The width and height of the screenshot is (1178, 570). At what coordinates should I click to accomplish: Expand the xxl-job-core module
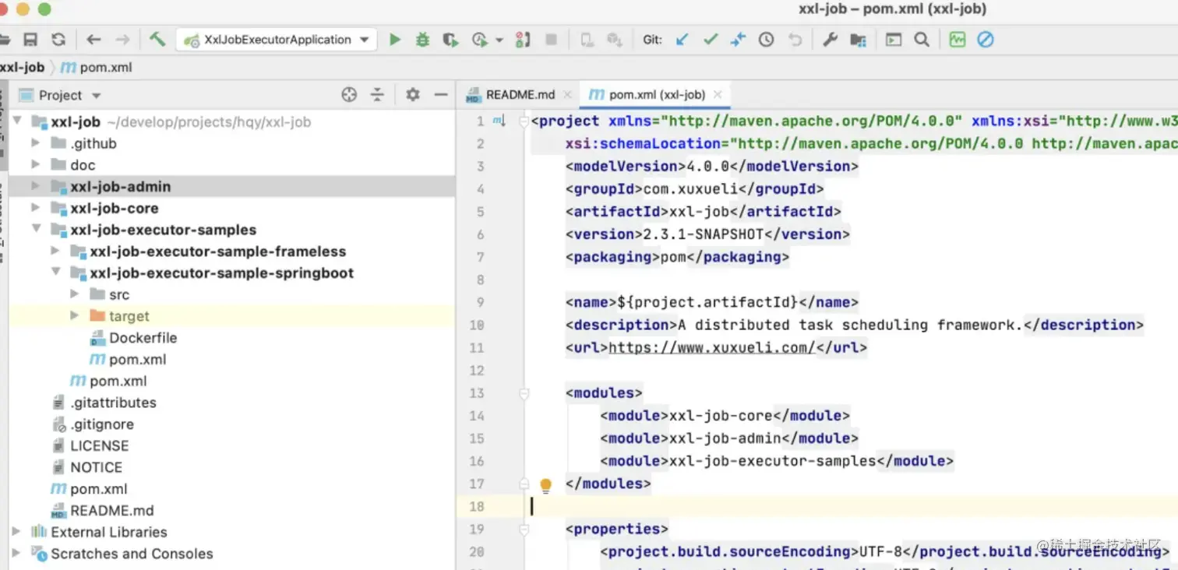[x=35, y=208]
